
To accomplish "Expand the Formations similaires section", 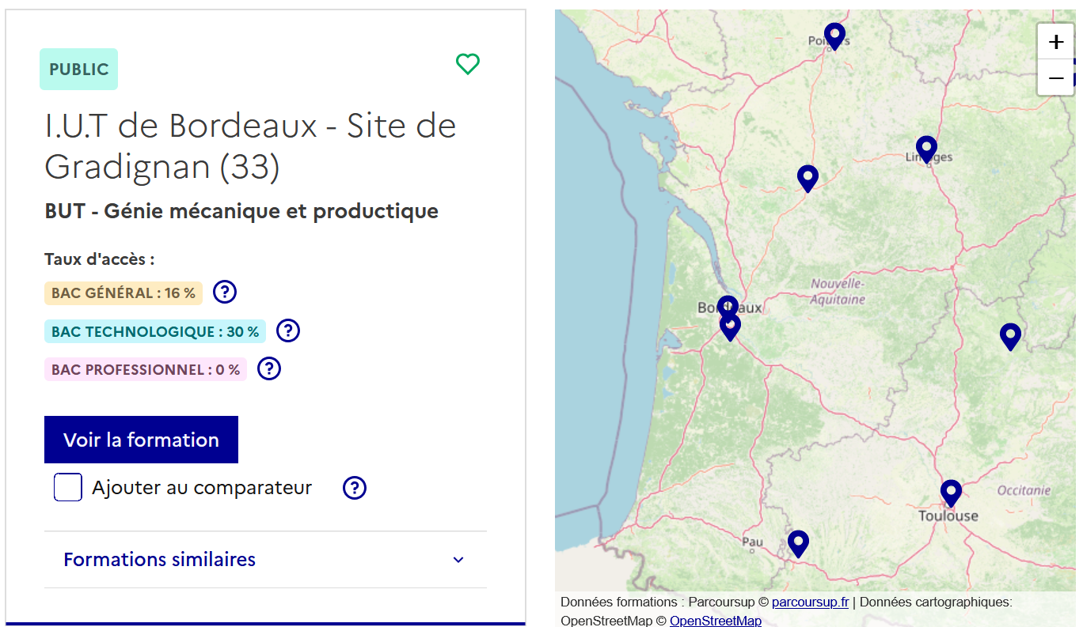I will (159, 559).
